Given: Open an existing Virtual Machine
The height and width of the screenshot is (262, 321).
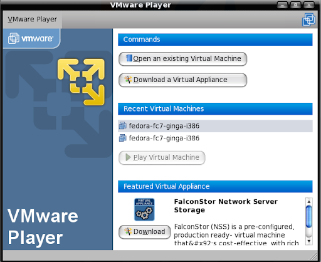Looking at the screenshot, I should (182, 59).
